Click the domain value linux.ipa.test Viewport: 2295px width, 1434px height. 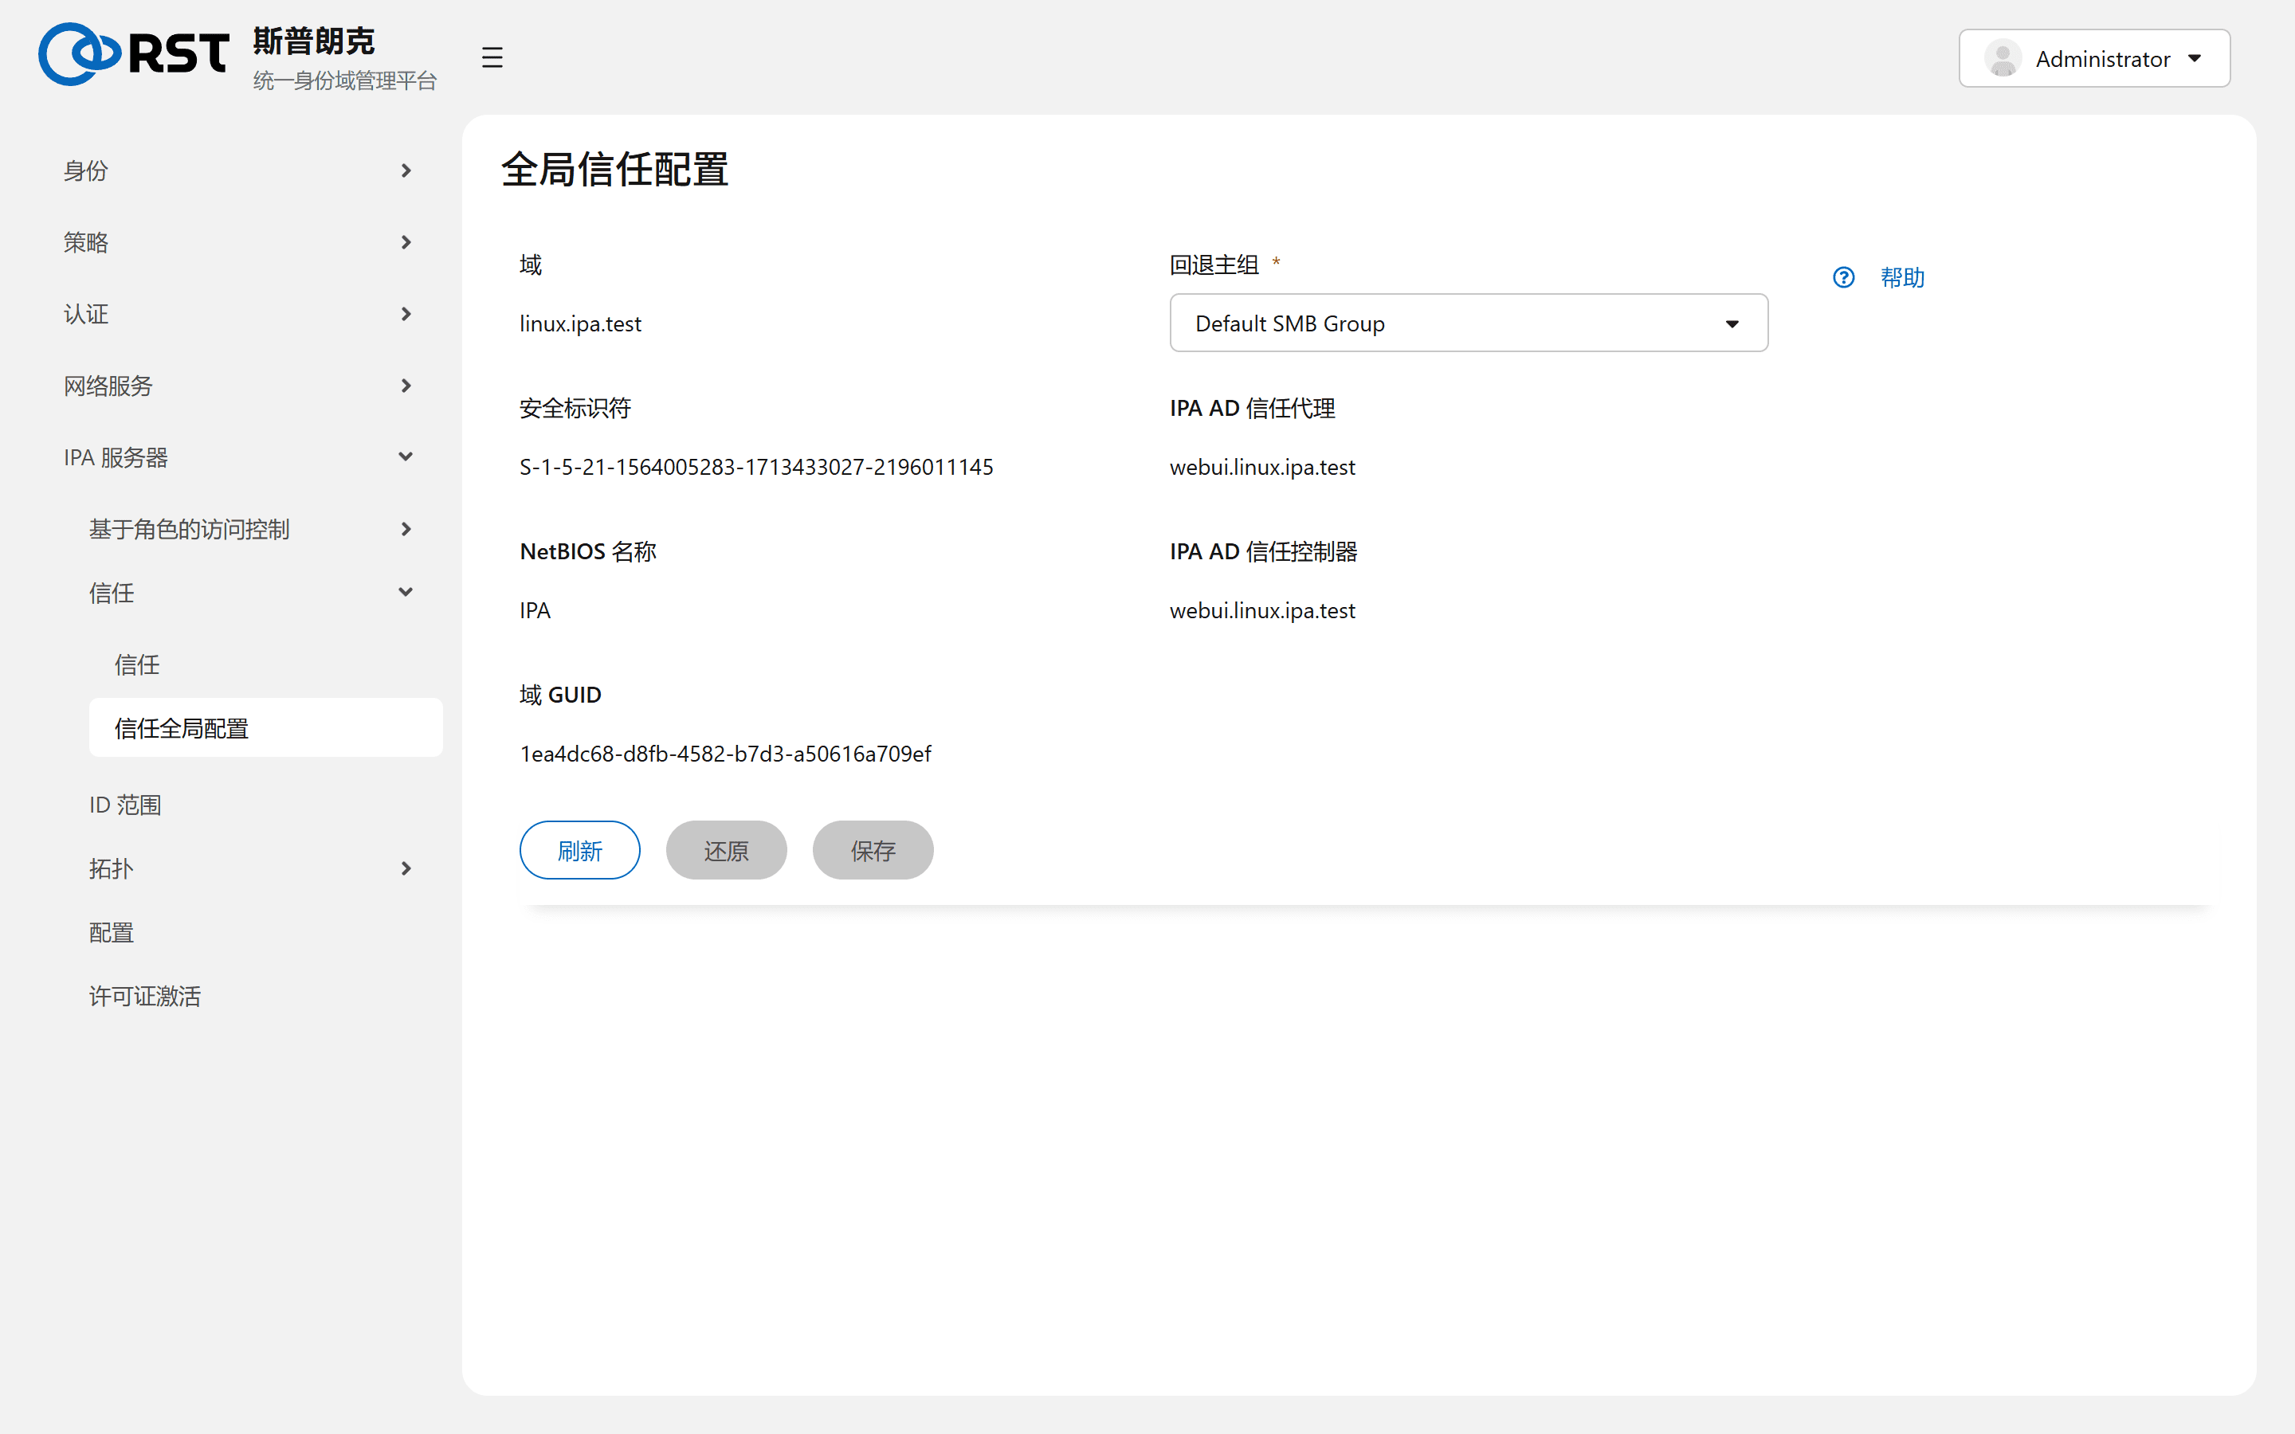coord(580,323)
